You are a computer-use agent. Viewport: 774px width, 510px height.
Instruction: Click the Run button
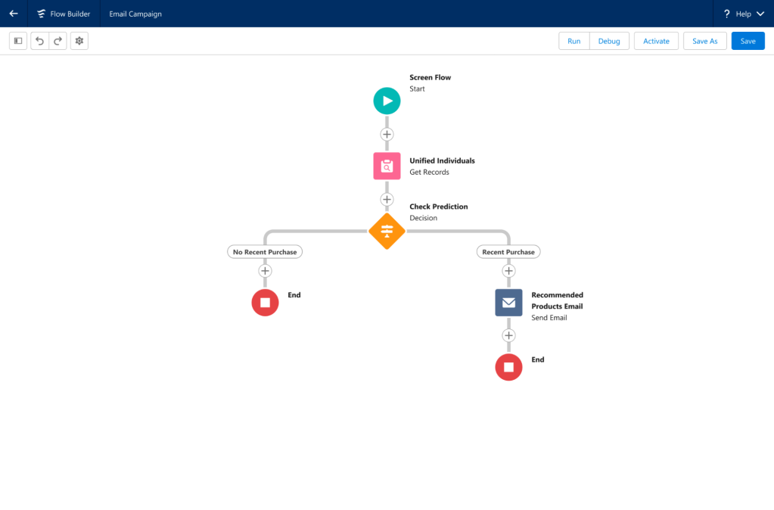(574, 41)
